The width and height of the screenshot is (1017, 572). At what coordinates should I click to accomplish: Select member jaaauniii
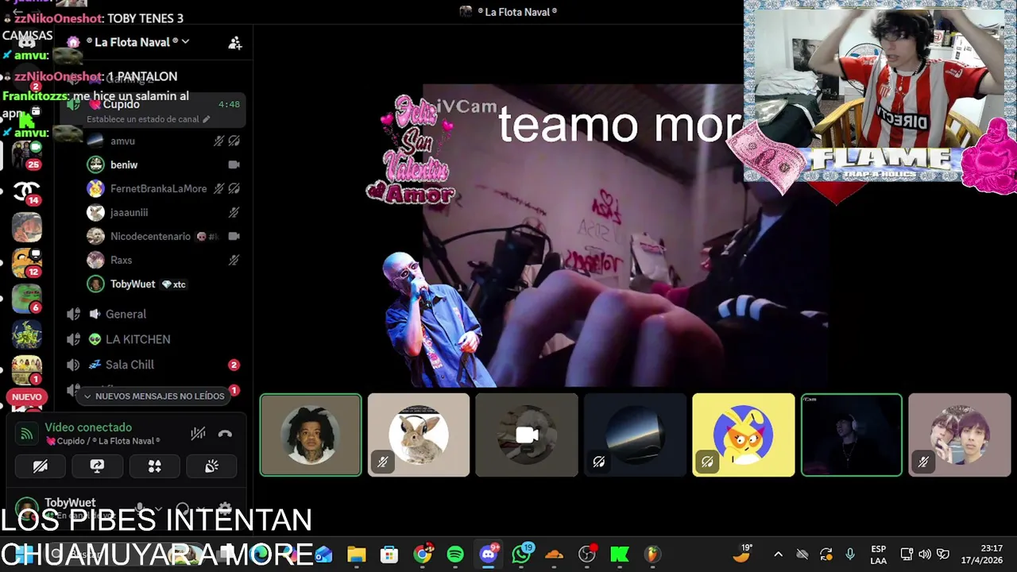tap(163, 212)
